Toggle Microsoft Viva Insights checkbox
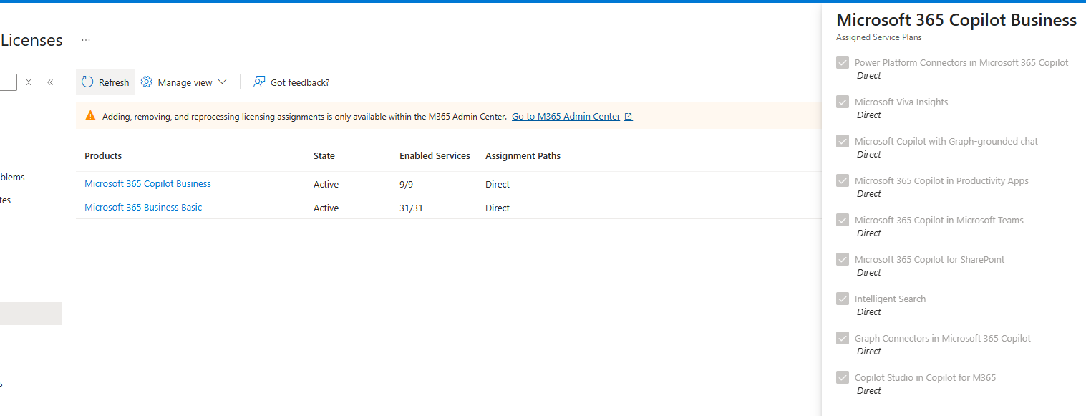This screenshot has width=1086, height=416. click(843, 102)
